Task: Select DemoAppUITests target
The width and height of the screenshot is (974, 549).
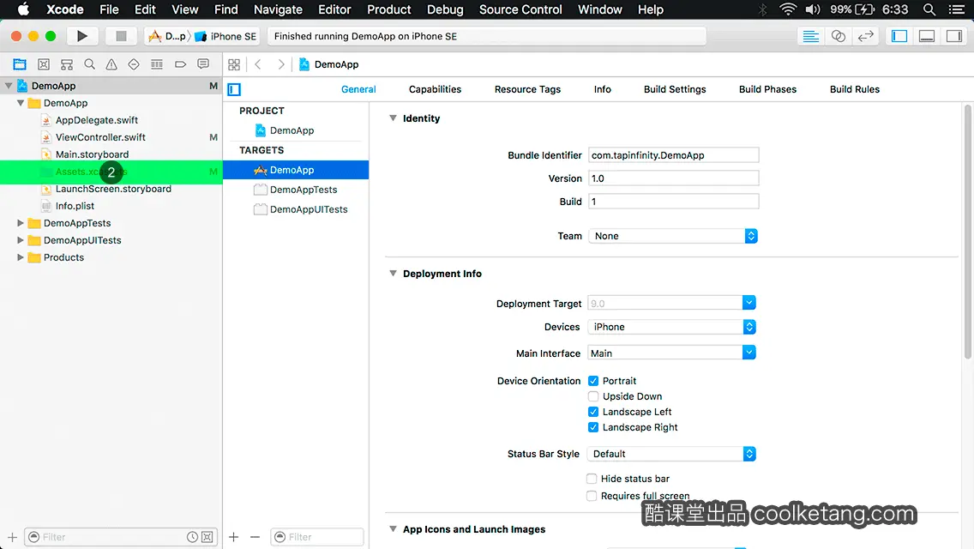Action: coord(296,209)
